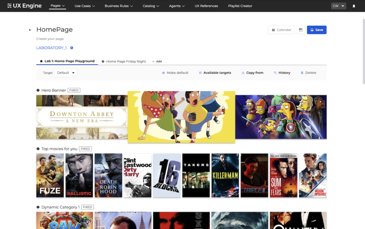
Task: Click the Calendar button
Action: pyautogui.click(x=282, y=30)
